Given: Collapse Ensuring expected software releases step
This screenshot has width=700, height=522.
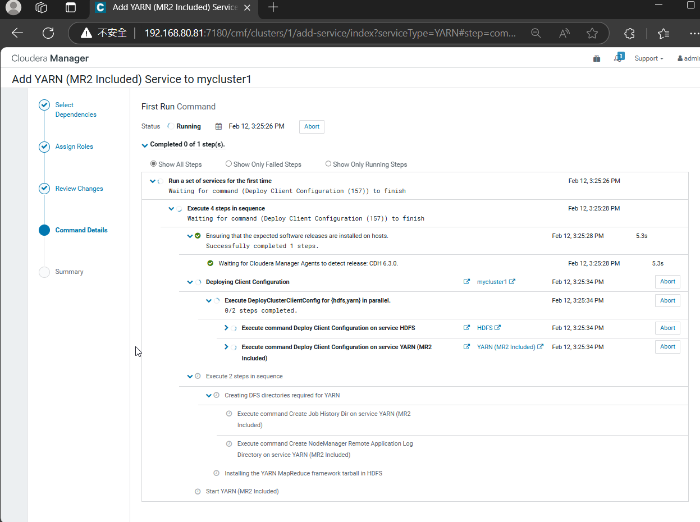Looking at the screenshot, I should (x=190, y=236).
